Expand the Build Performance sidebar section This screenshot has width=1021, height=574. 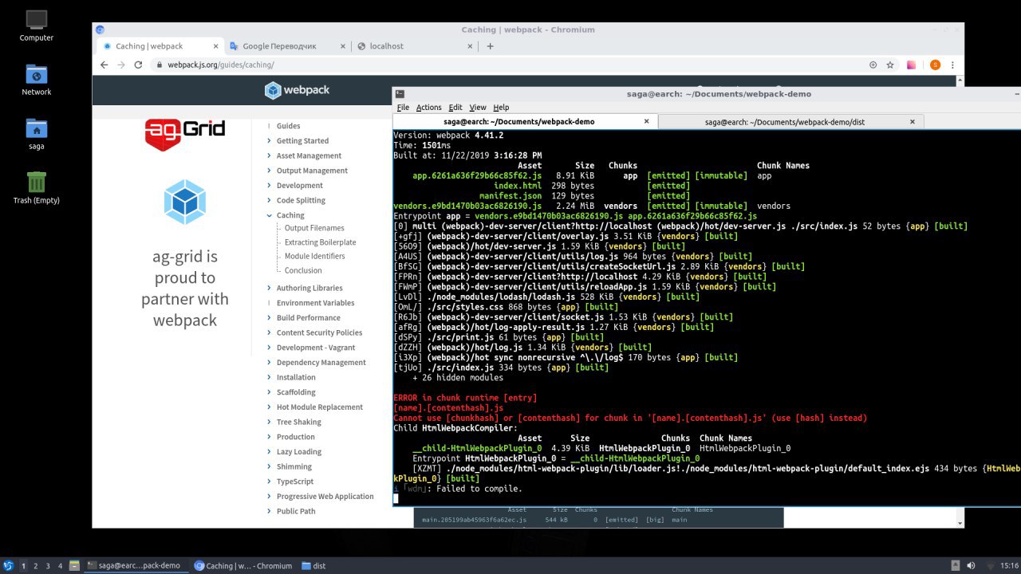[270, 317]
